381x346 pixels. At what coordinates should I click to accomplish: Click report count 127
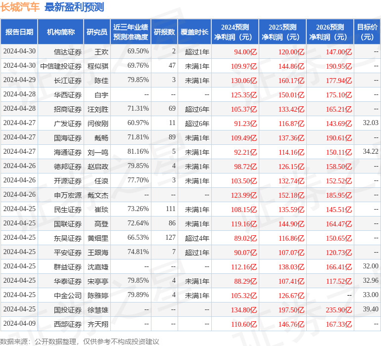point(170,237)
